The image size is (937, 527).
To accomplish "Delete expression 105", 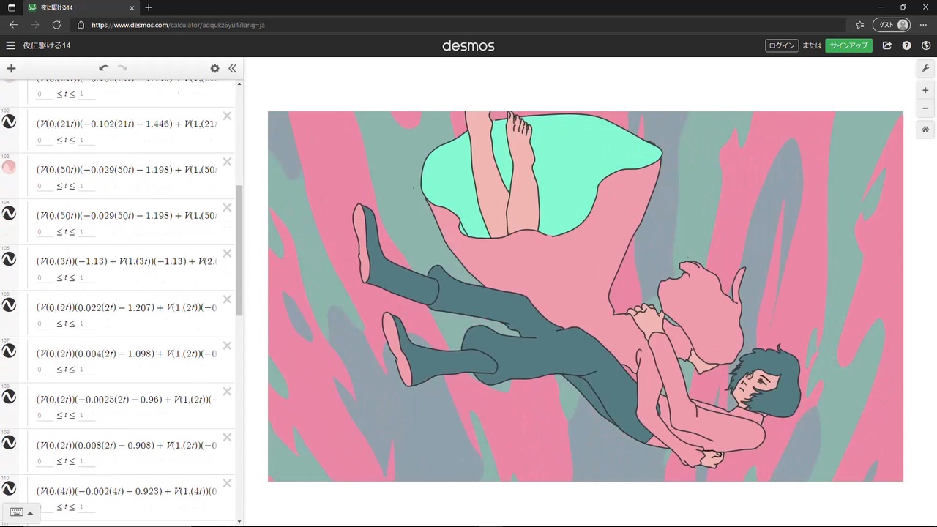I will click(x=227, y=253).
